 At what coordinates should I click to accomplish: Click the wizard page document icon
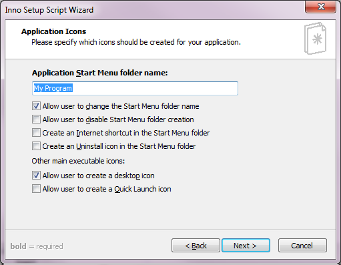coord(315,38)
